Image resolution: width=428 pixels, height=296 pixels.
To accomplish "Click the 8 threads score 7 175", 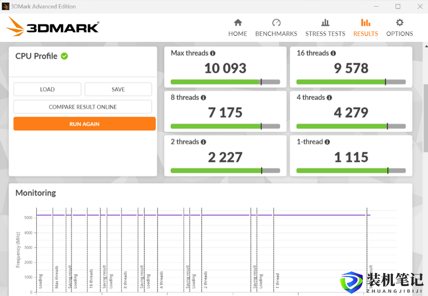I will click(x=225, y=112).
